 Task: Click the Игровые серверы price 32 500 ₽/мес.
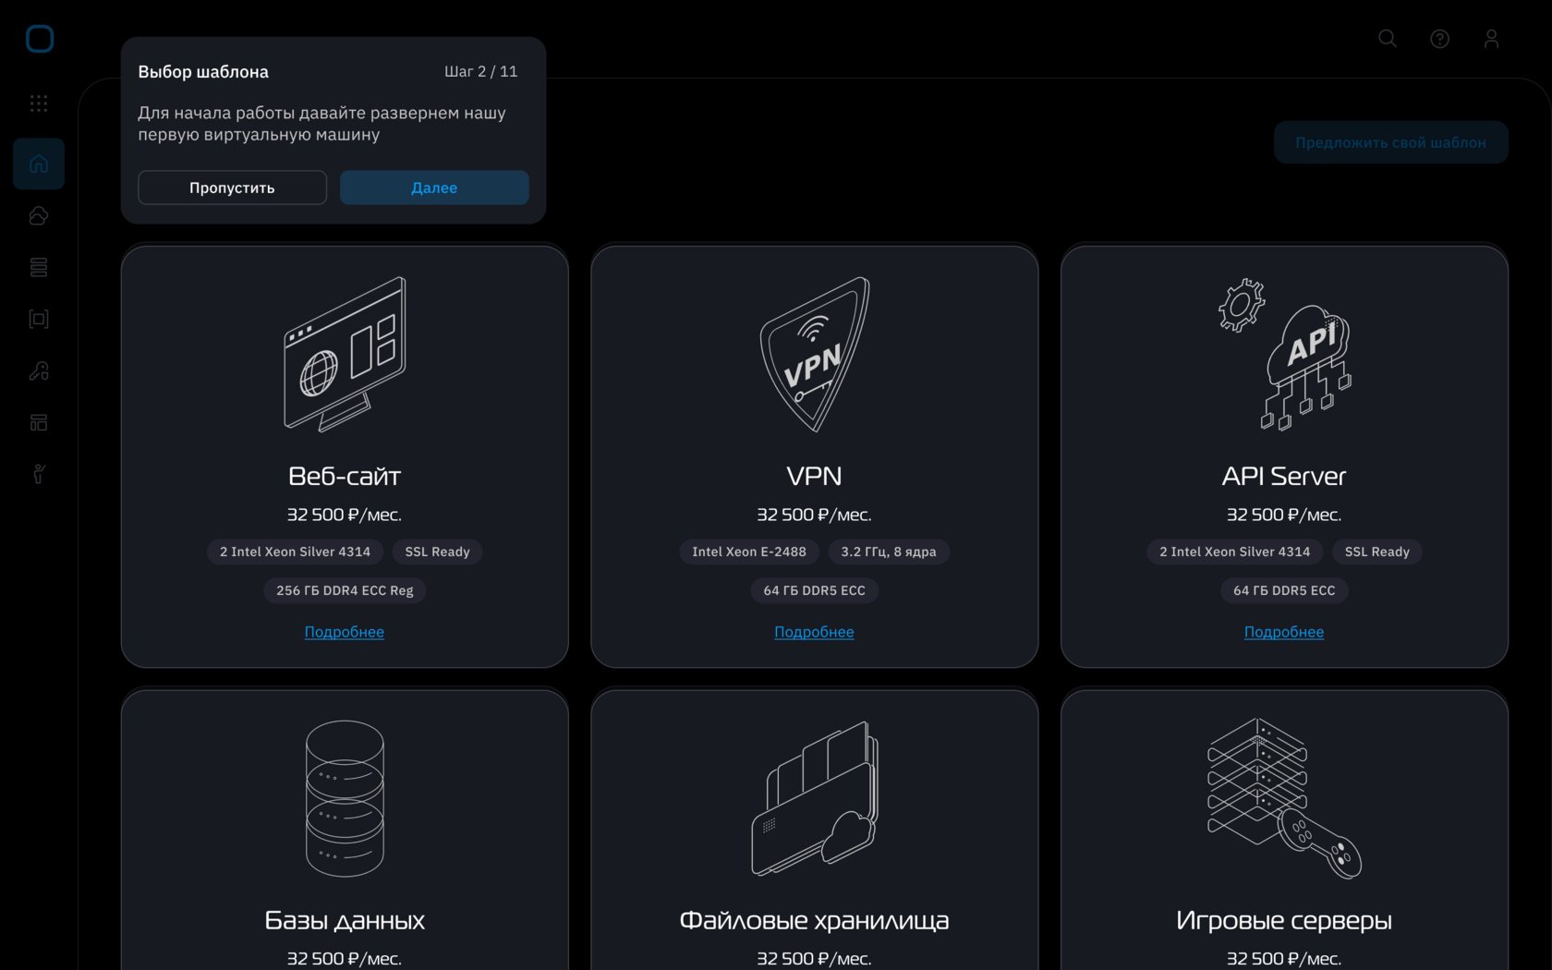point(1284,959)
